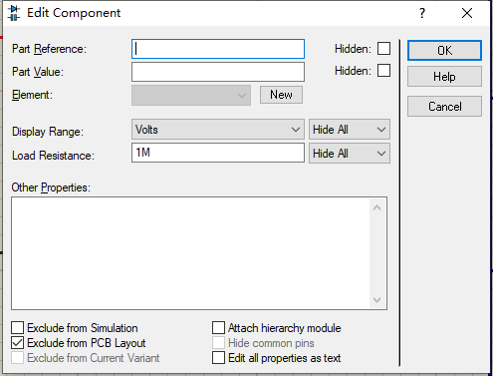
Task: Click the scroll down arrow in Other Properties
Action: (376, 300)
